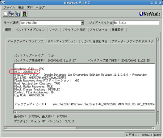The width and height of the screenshot is (163, 138).
Task: Click the traffic light start job icon
Action: 24,14
